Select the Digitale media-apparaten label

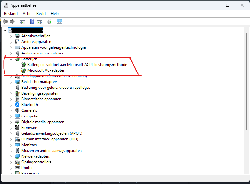point(43,122)
